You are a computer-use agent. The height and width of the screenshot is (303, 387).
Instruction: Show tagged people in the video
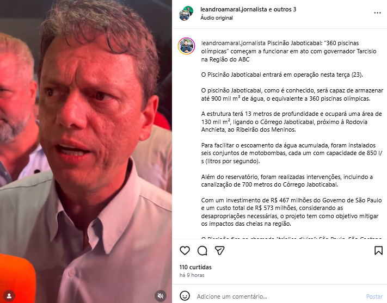[x=9, y=295]
